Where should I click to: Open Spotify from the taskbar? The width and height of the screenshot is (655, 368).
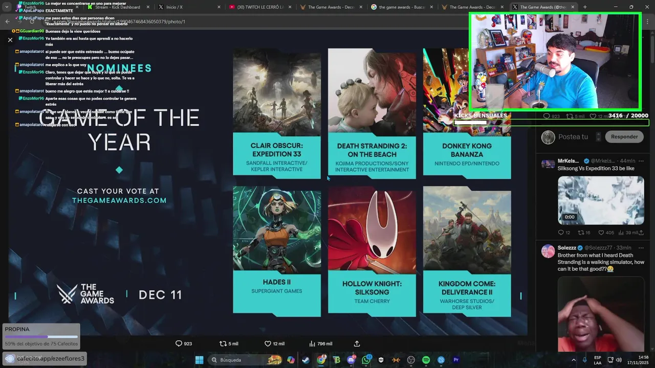pyautogui.click(x=426, y=360)
